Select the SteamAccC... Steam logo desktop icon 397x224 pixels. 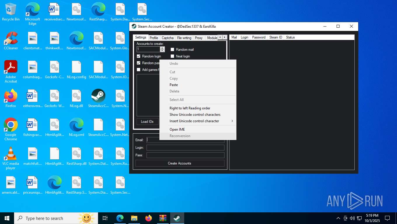click(x=98, y=99)
